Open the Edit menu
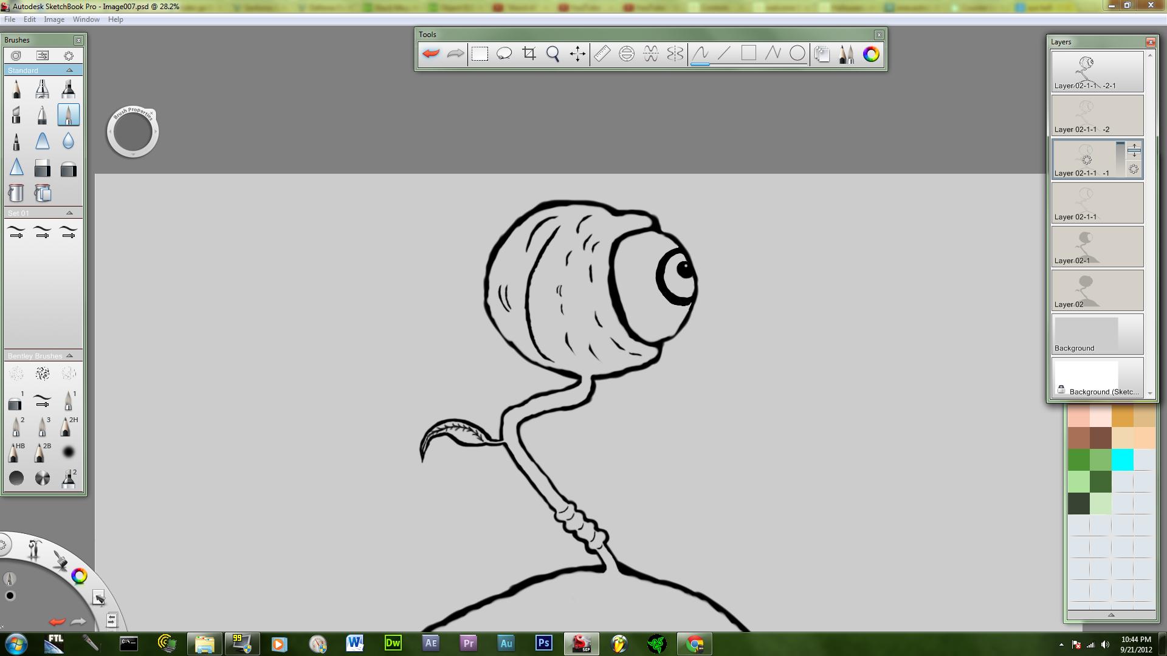 pos(30,19)
